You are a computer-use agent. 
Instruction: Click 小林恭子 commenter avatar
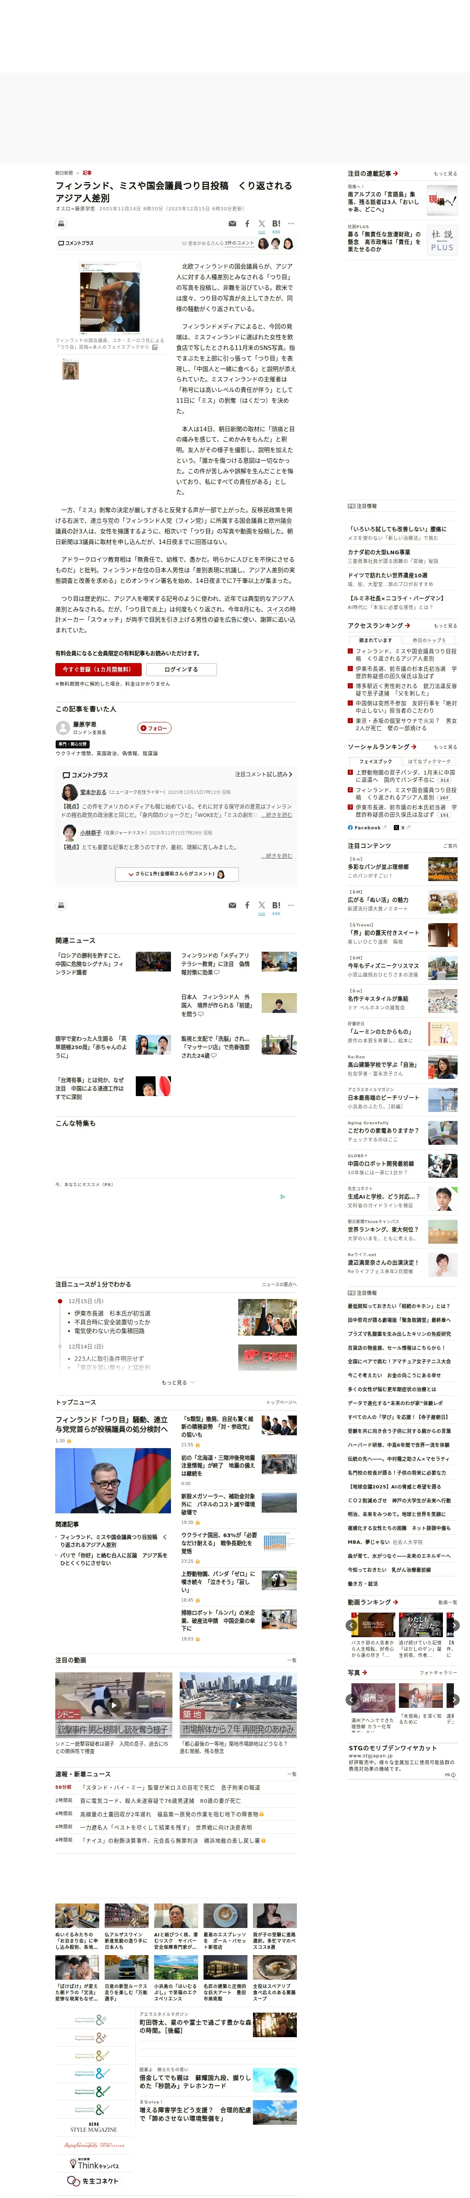[69, 832]
